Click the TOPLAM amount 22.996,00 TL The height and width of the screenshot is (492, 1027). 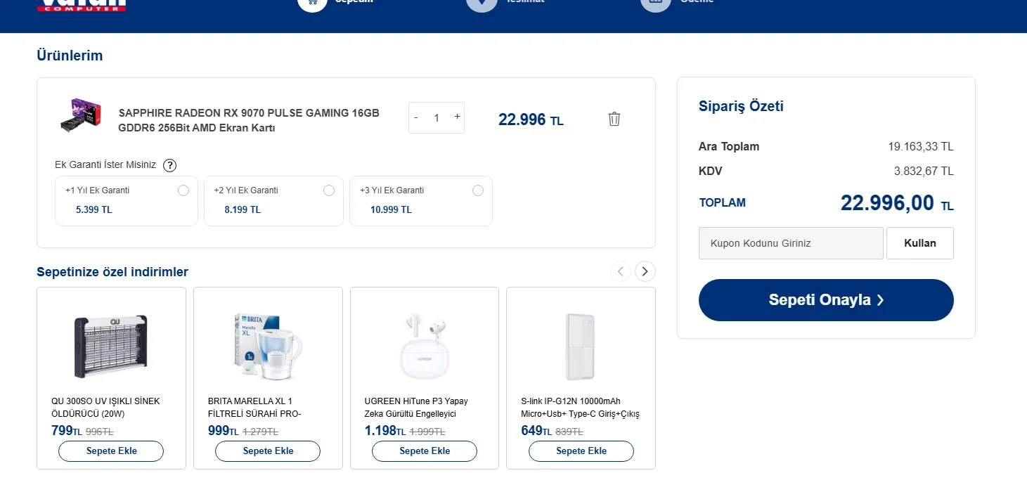[897, 203]
